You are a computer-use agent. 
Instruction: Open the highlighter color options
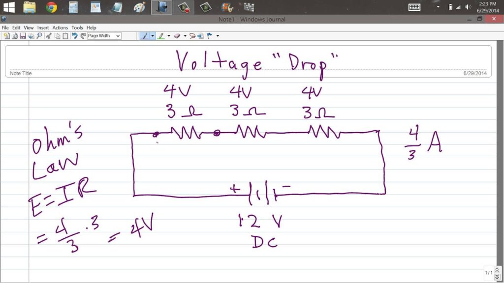[170, 35]
